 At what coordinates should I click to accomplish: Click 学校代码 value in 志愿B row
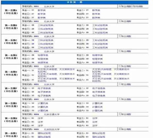36,21
